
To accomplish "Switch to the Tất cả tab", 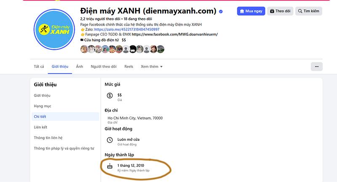I will click(39, 67).
